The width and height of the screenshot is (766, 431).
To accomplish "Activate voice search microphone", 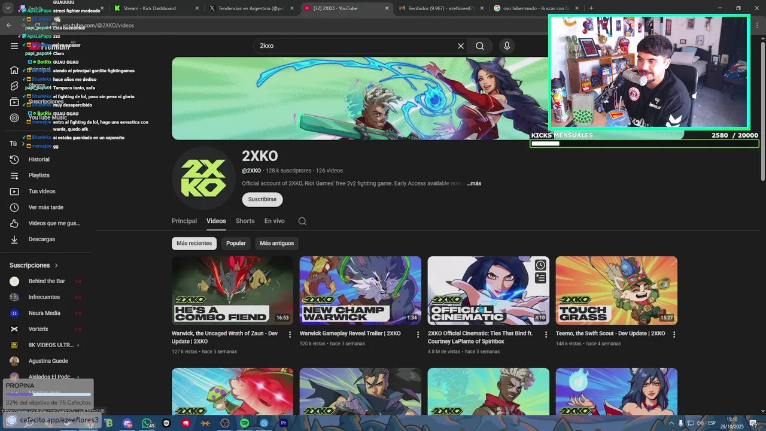I will coord(507,46).
